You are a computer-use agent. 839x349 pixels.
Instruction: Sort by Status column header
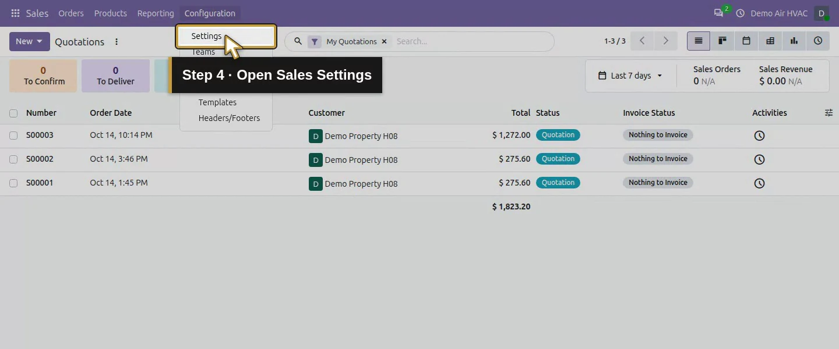pyautogui.click(x=548, y=113)
